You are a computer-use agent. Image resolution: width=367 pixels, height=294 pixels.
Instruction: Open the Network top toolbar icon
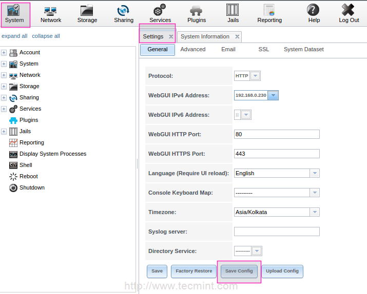pos(50,11)
